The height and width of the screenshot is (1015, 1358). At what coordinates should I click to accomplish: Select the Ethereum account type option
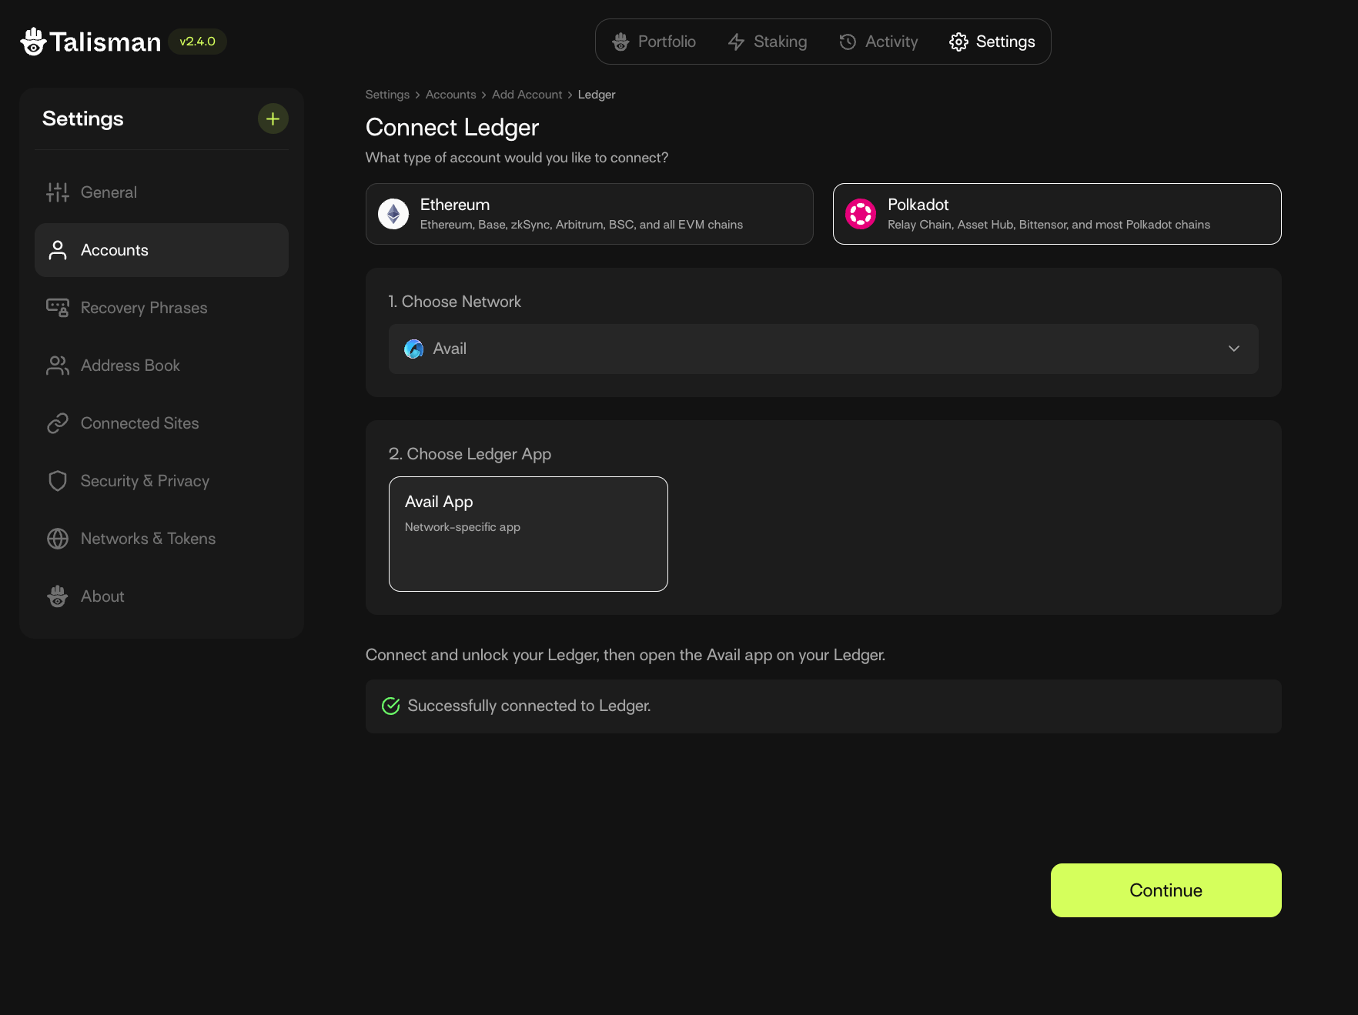[x=589, y=214]
